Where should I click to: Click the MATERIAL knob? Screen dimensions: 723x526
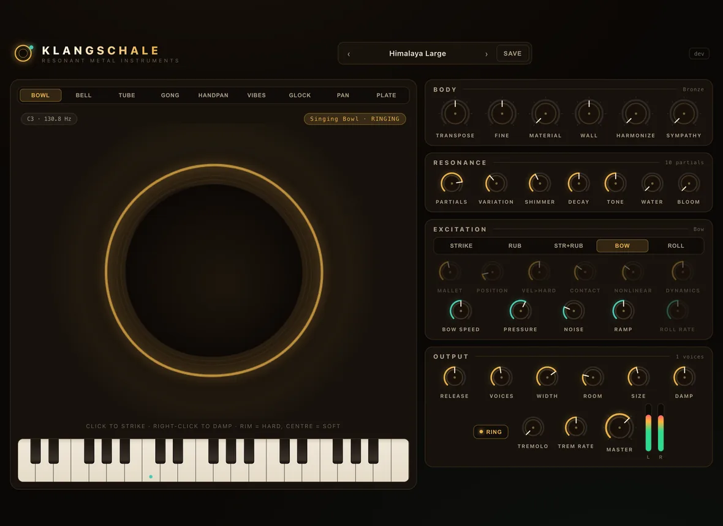[x=545, y=113]
